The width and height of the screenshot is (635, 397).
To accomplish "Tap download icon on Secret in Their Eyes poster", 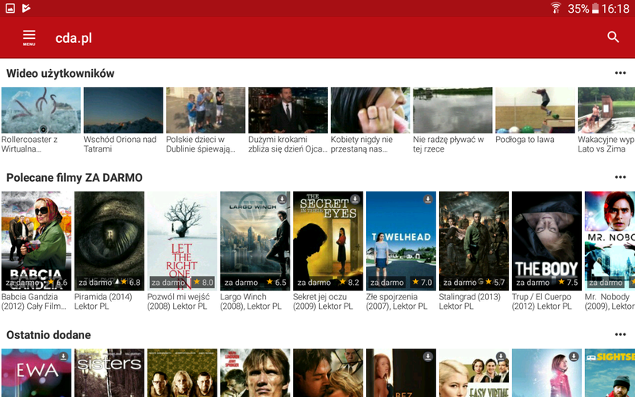I will (355, 199).
